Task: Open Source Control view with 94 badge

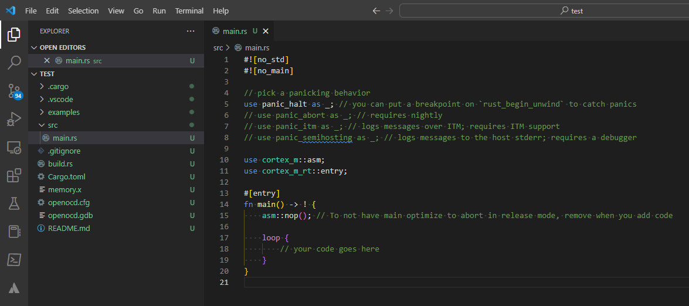Action: tap(14, 91)
